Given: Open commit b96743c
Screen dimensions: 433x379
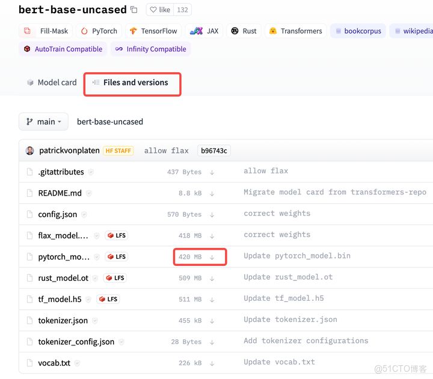Looking at the screenshot, I should (x=214, y=150).
